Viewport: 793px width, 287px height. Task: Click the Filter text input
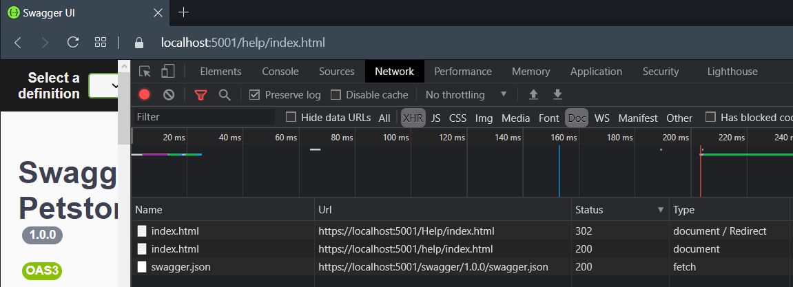pos(205,117)
